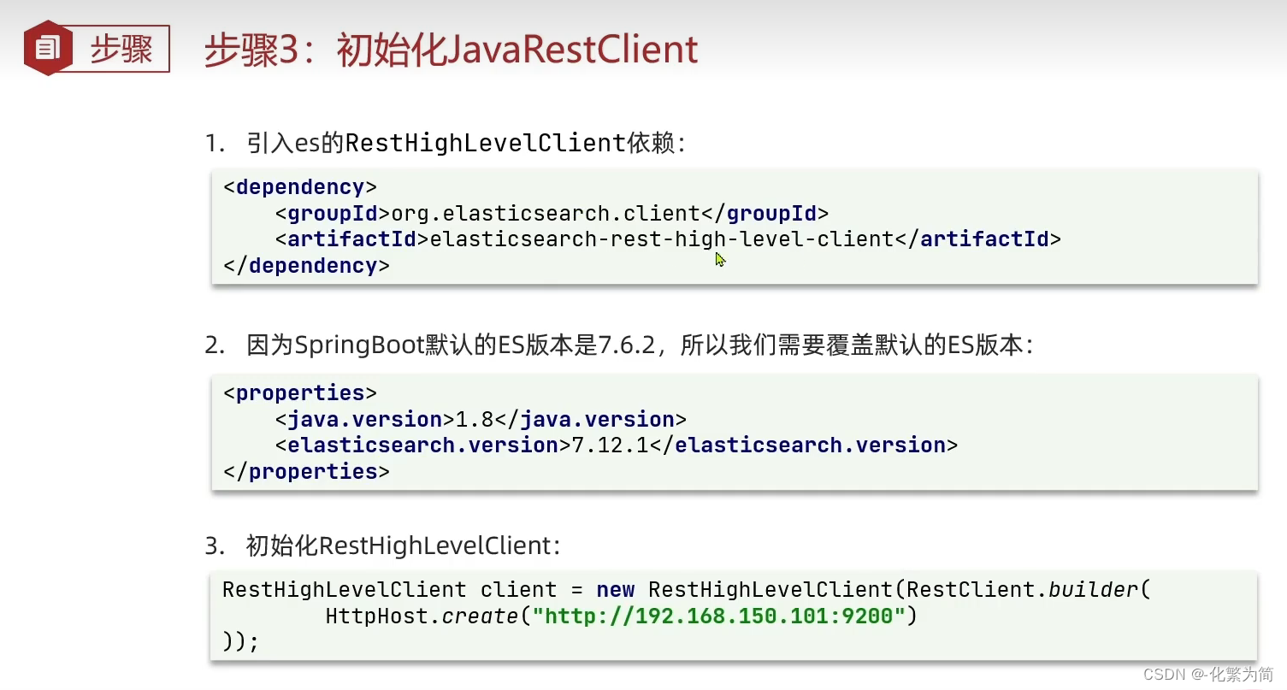
Task: Click the 步骤 label badge
Action: (x=120, y=50)
